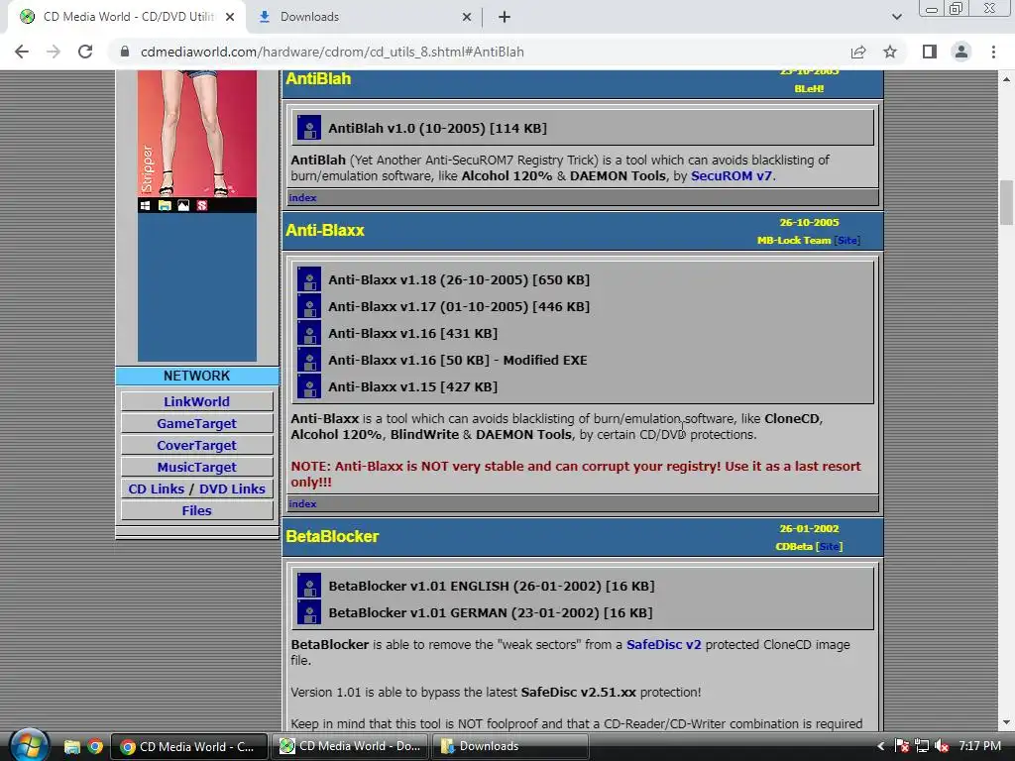Toggle the browser side panel icon
This screenshot has width=1015, height=761.
pyautogui.click(x=930, y=52)
